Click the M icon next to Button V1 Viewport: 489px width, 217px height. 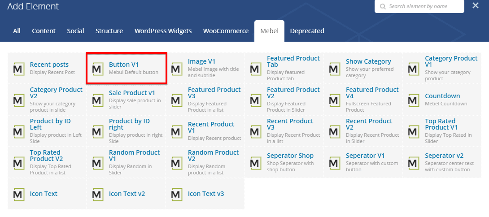[98, 69]
